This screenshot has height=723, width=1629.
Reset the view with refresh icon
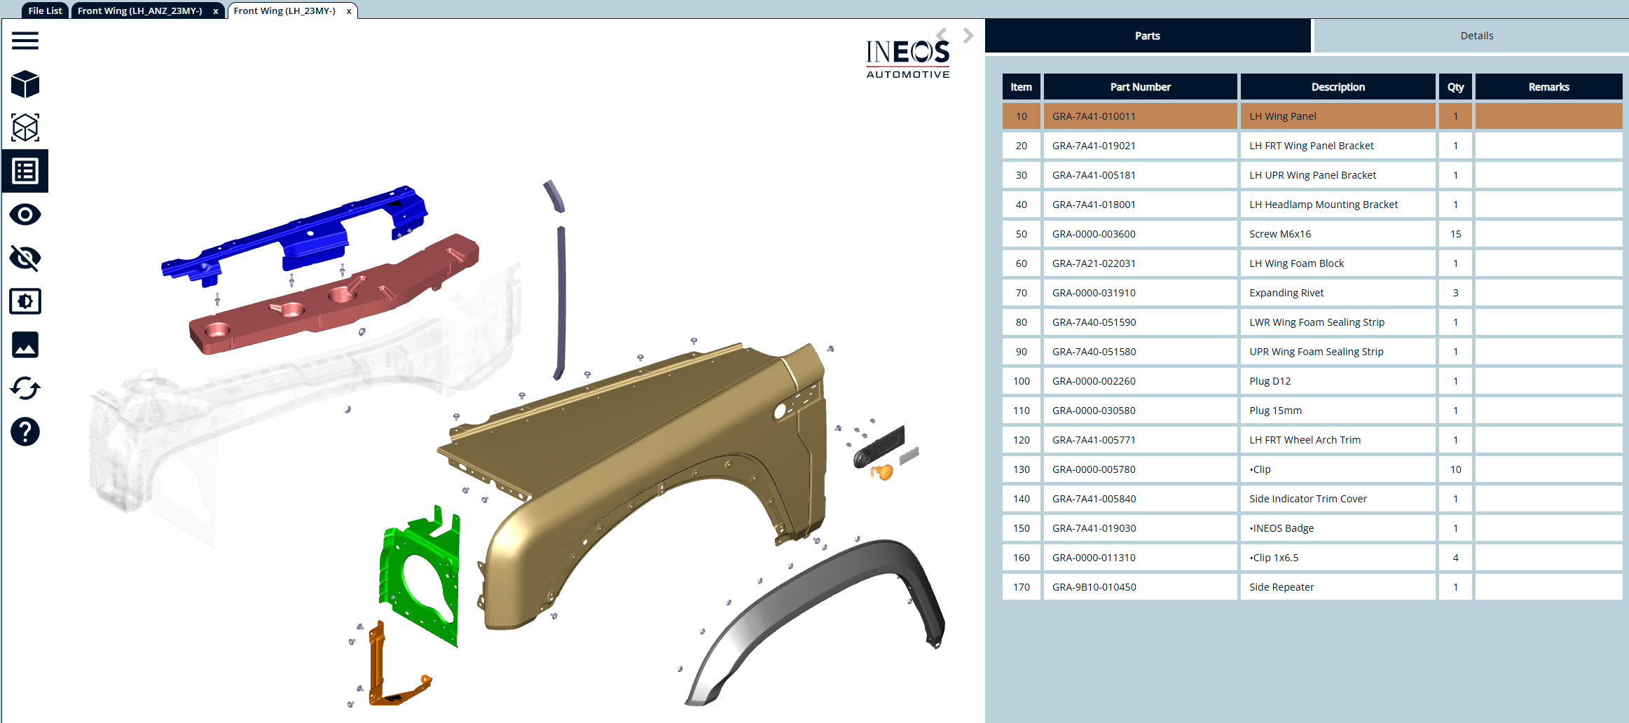coord(25,388)
